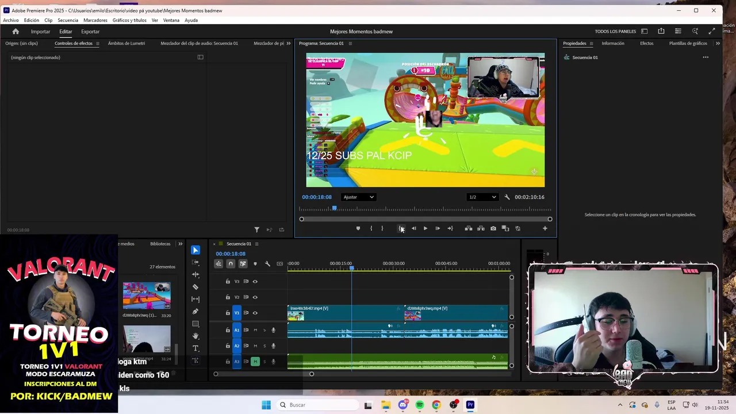Toggle V2 track output eye
Image resolution: width=736 pixels, height=414 pixels.
[255, 297]
